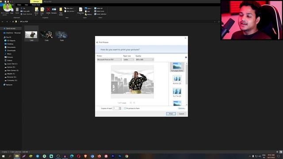283x159 pixels.
Task: Click Invert selection in the ribbon
Action: click(x=100, y=14)
